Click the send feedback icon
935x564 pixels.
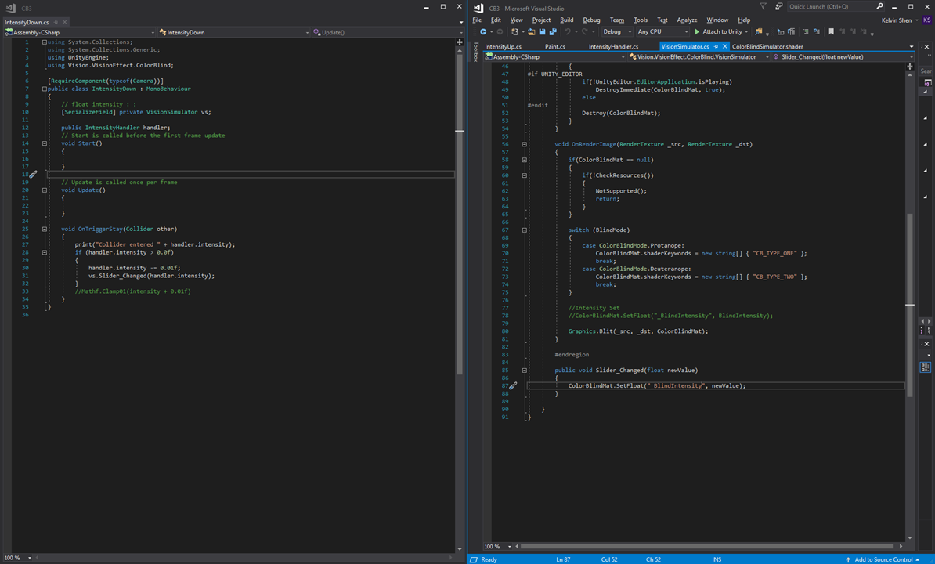(x=778, y=7)
